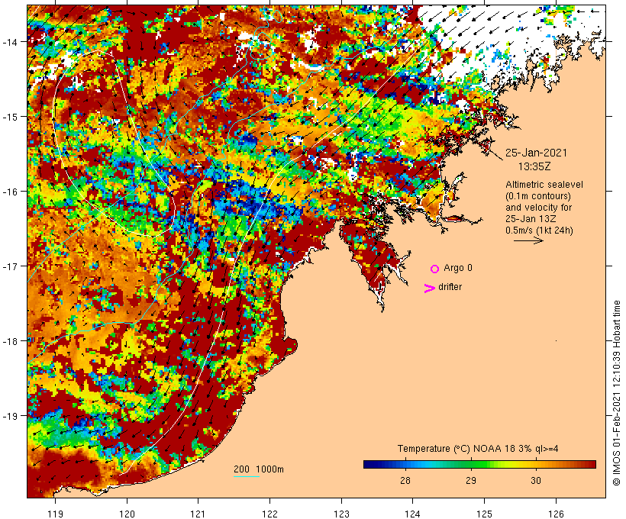Click longitude label 121

(x=198, y=514)
